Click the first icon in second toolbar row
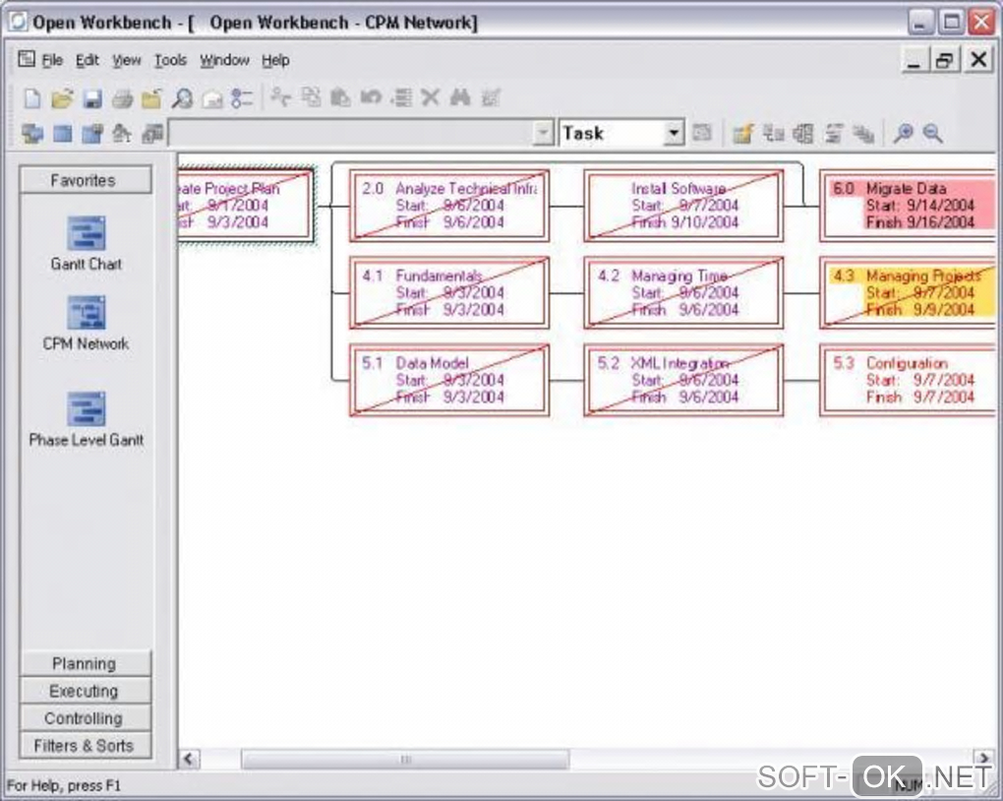 point(32,133)
